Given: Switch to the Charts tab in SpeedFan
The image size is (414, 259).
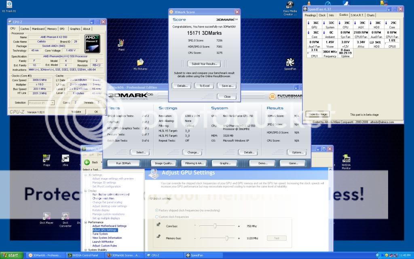Looking at the screenshot, I should tap(370, 15).
